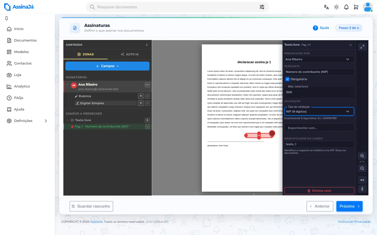
Task: Switch to the Zonas tab
Action: [x=86, y=54]
